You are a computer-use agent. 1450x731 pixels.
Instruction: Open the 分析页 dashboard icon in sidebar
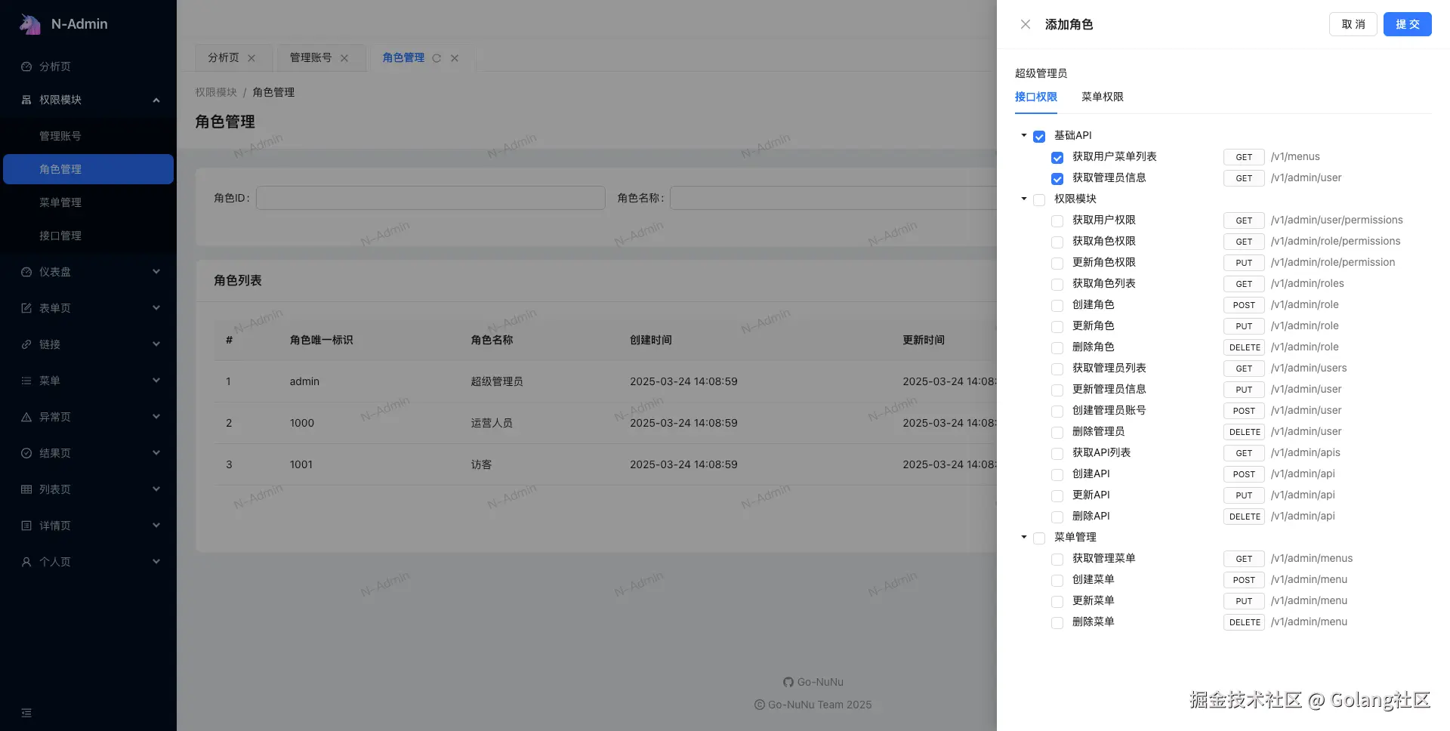pos(26,66)
